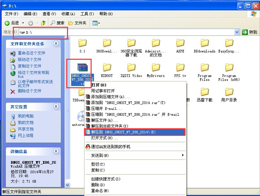Screen dimensions: 260x196
Task: Open the Views icon dropdown
Action: 96,23
